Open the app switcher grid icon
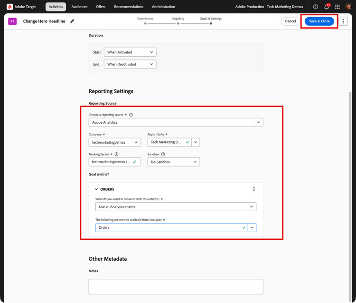This screenshot has height=303, width=356. 337,7
